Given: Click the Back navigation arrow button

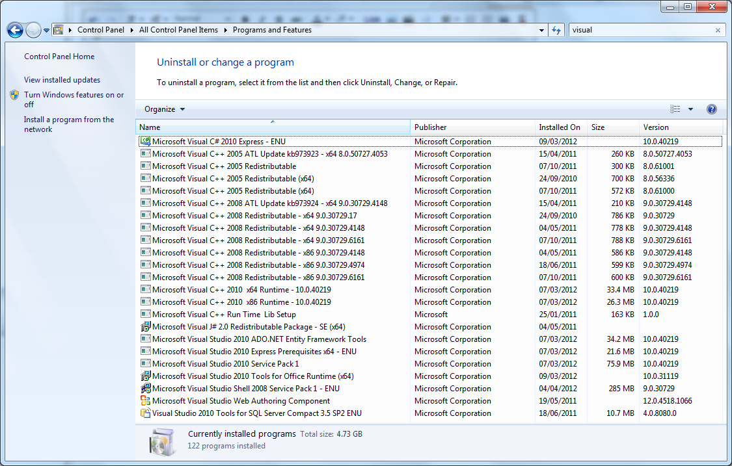Looking at the screenshot, I should (x=15, y=31).
